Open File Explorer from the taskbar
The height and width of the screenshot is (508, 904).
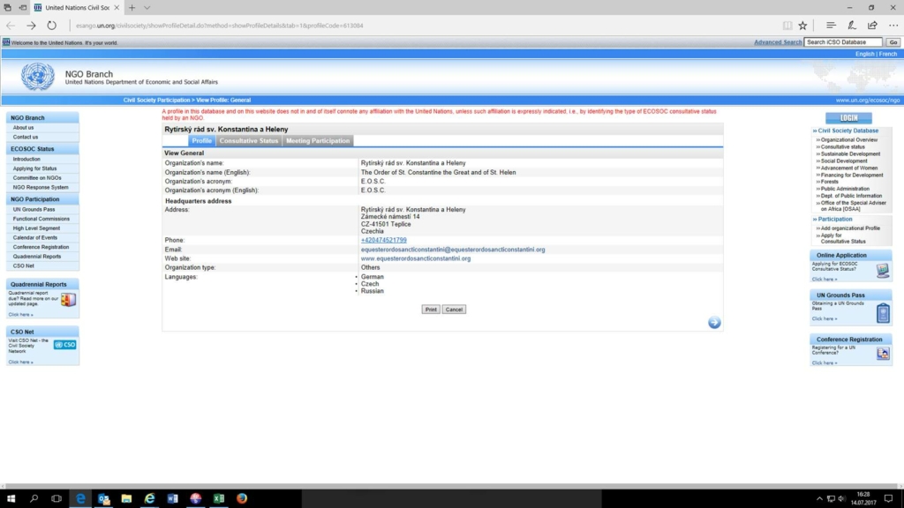126,498
